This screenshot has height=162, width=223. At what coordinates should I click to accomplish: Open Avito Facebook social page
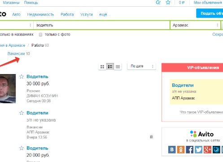tap(190, 149)
